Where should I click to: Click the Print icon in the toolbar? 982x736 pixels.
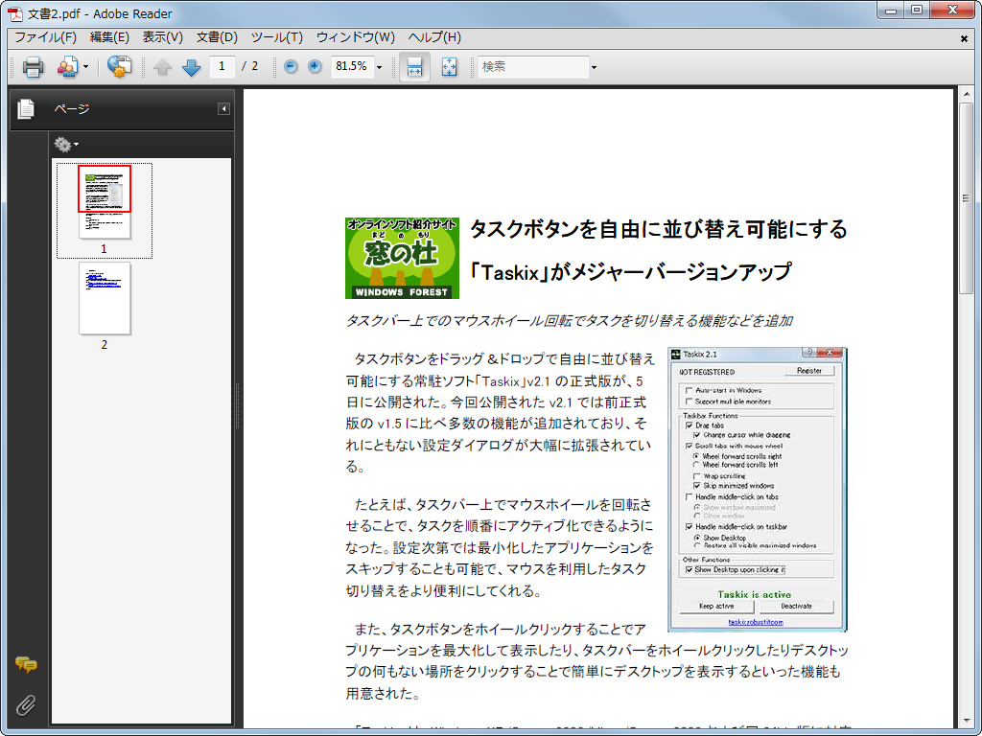tap(35, 67)
